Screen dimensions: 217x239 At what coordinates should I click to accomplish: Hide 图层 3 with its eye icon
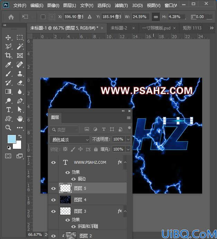click(53, 211)
